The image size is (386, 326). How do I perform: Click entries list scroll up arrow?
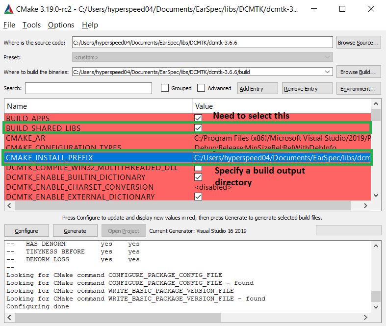point(376,104)
